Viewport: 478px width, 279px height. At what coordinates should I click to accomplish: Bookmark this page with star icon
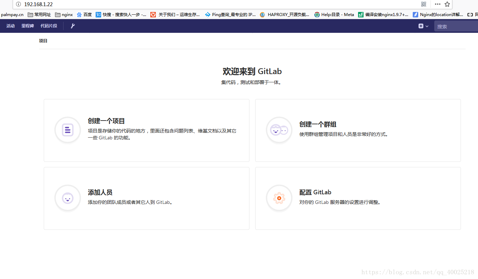click(447, 4)
